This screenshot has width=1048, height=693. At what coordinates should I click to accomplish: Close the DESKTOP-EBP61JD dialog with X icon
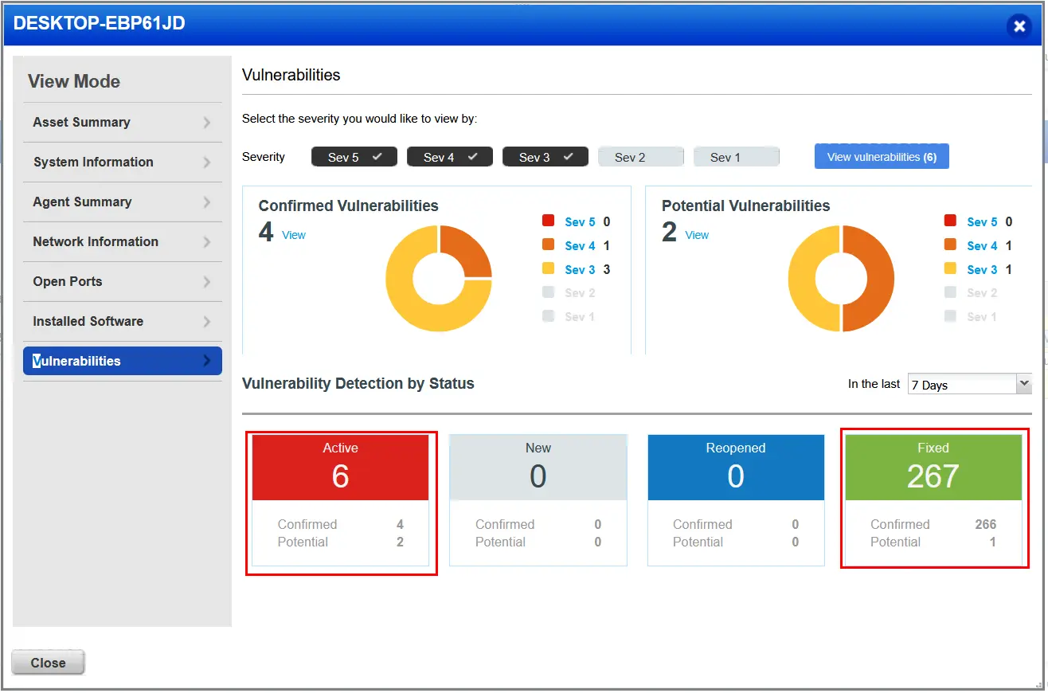point(1019,26)
